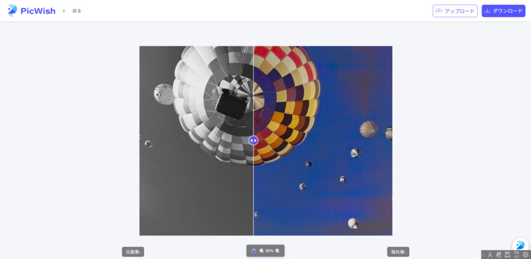531x259 pixels.
Task: Click the 80% zoom level indicator
Action: (269, 251)
